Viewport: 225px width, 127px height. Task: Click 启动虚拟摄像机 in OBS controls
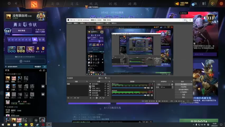184,89
